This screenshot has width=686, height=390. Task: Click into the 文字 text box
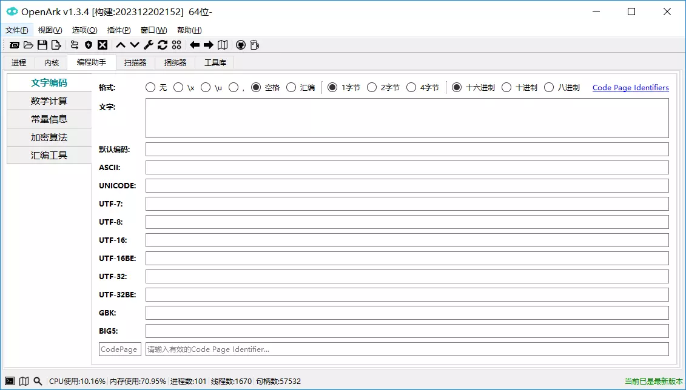(407, 118)
